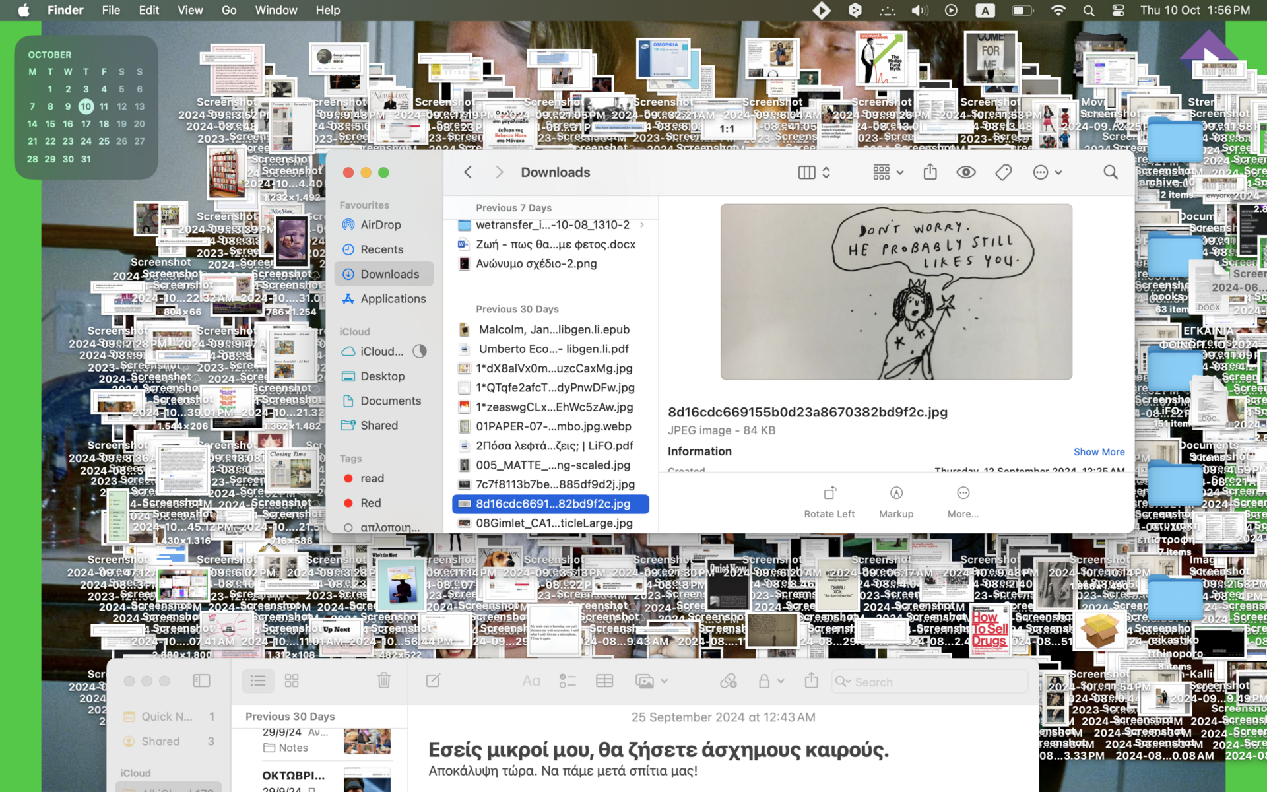Open iCloud Drive in Finder sidebar
Image resolution: width=1267 pixels, height=792 pixels.
(x=383, y=352)
